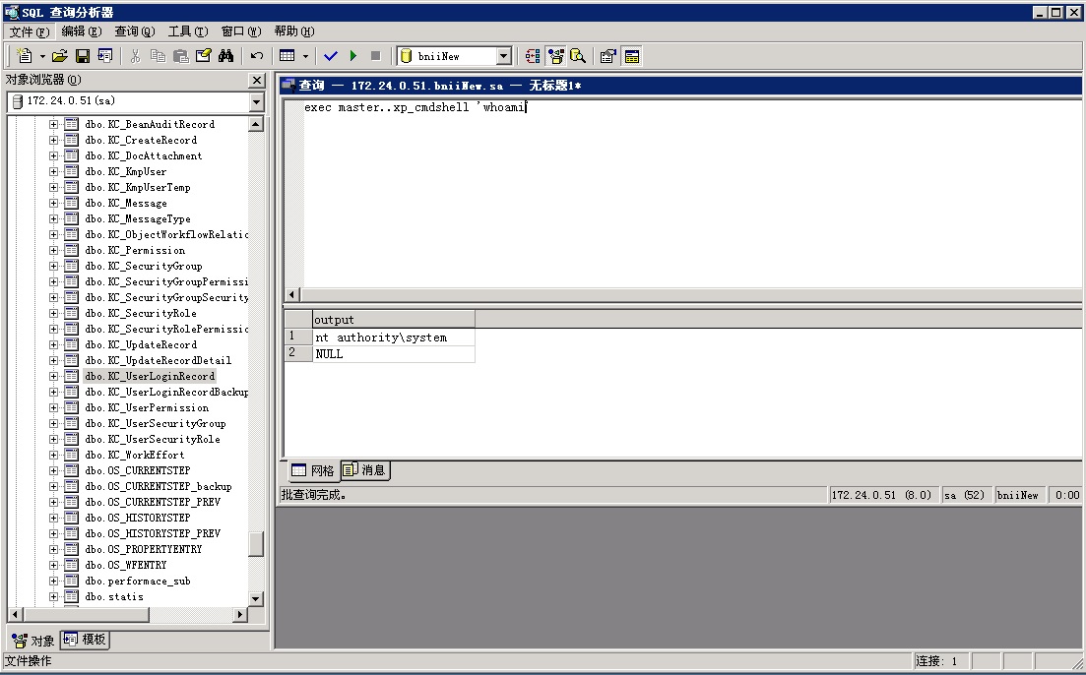Toggle the Object Browser toolbar icon
Image resolution: width=1086 pixels, height=675 pixels.
tap(555, 56)
